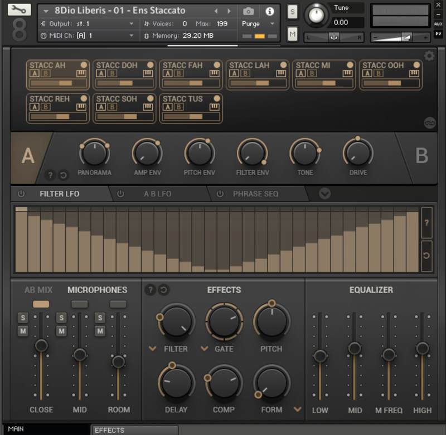The image size is (446, 435).
Task: Click the MIDI channel icon
Action: [43, 36]
